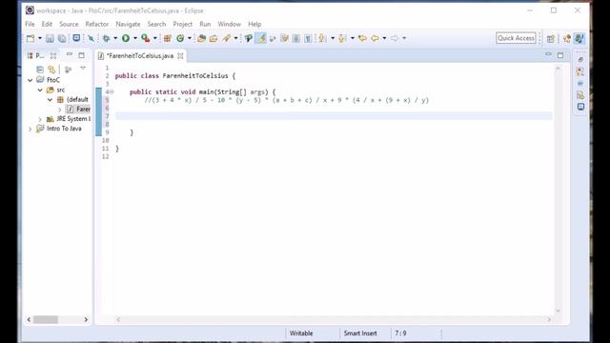Viewport: 610px width, 343px height.
Task: Maximize the editor area
Action: (x=560, y=55)
